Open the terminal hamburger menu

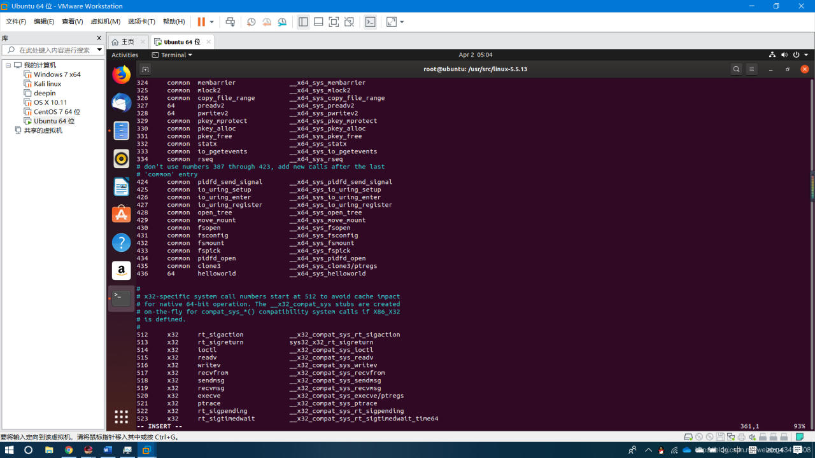pyautogui.click(x=751, y=69)
